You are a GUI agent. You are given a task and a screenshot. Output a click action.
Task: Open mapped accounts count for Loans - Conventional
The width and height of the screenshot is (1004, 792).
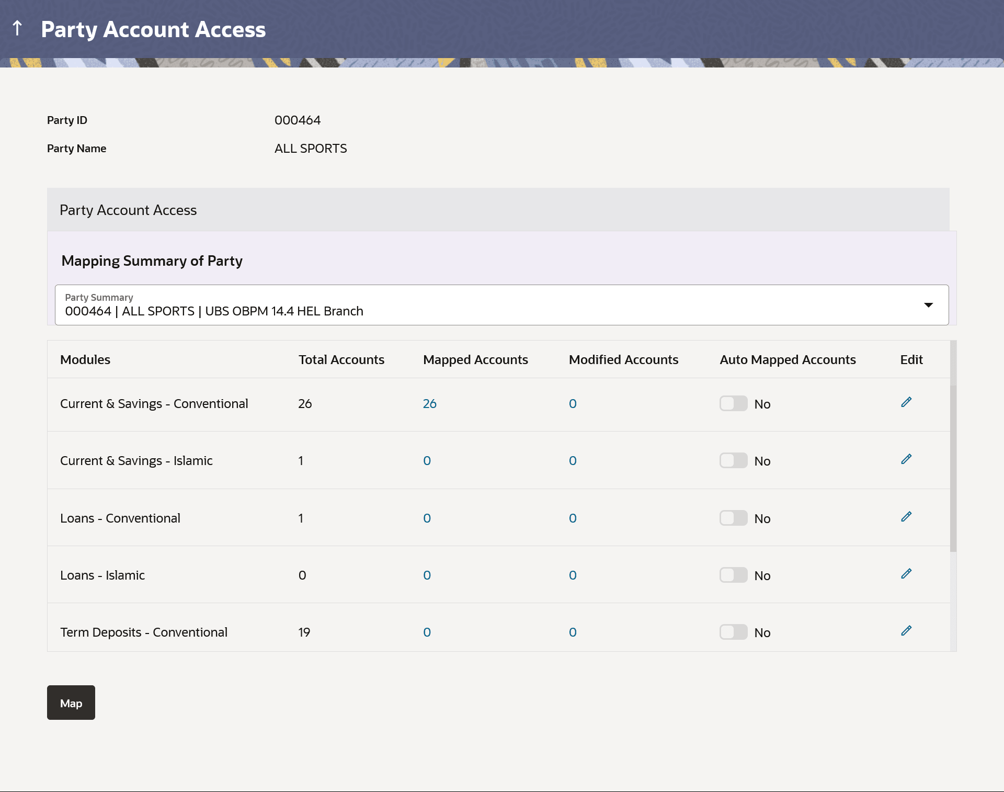427,518
